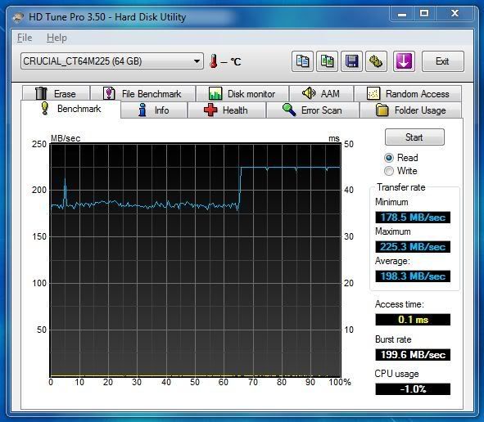The width and height of the screenshot is (484, 422).
Task: Open the AAM tab with speaker icon
Action: point(321,93)
